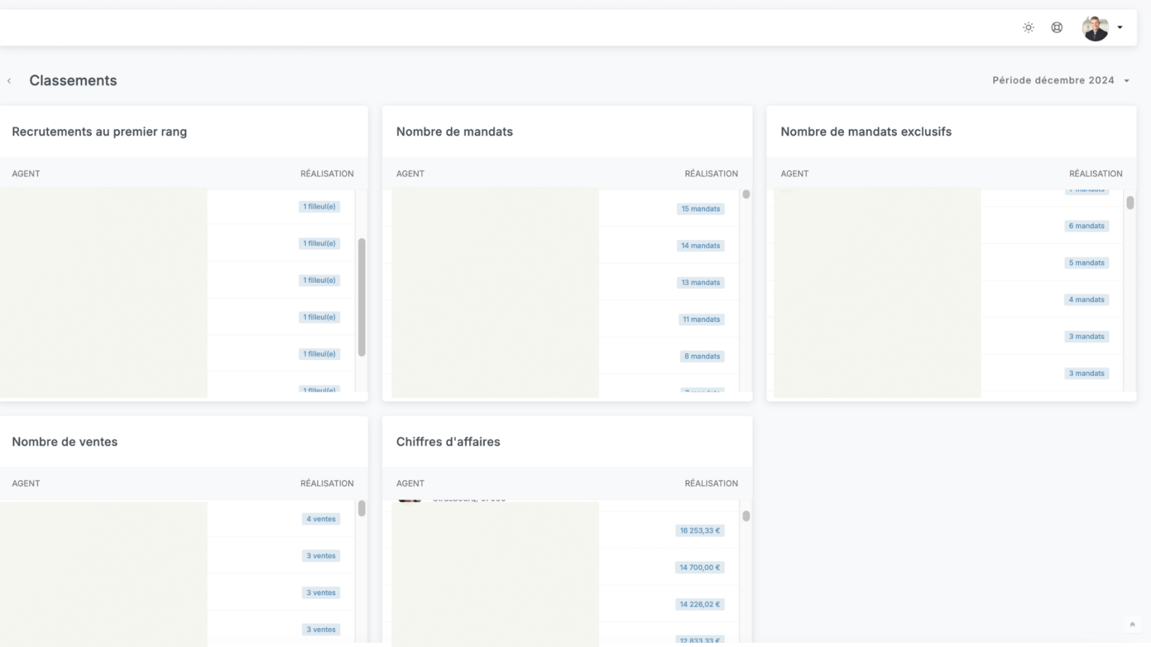Click the Recrutements au premier rang scrollbar
Image resolution: width=1151 pixels, height=647 pixels.
362,297
